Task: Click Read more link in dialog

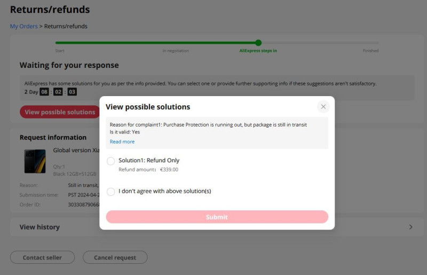Action: pos(122,142)
